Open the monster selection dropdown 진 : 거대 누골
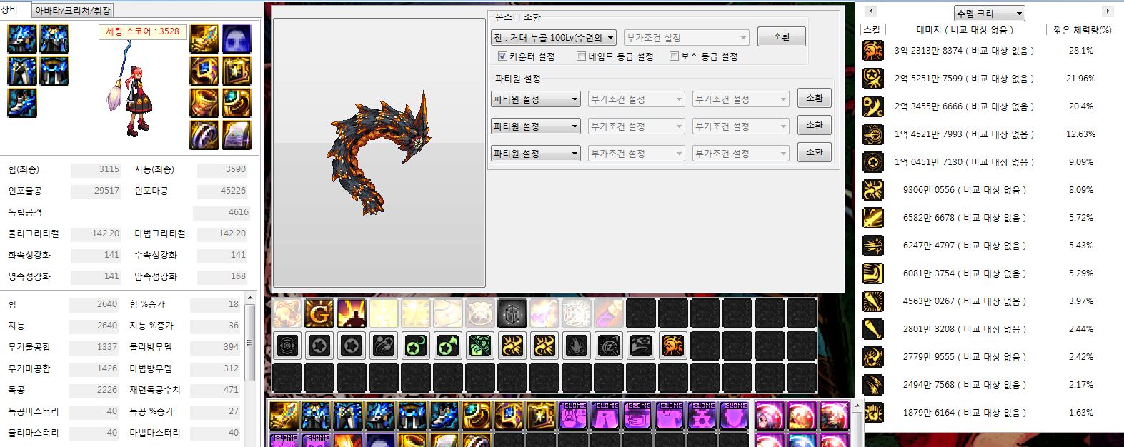This screenshot has width=1124, height=447. click(x=554, y=38)
